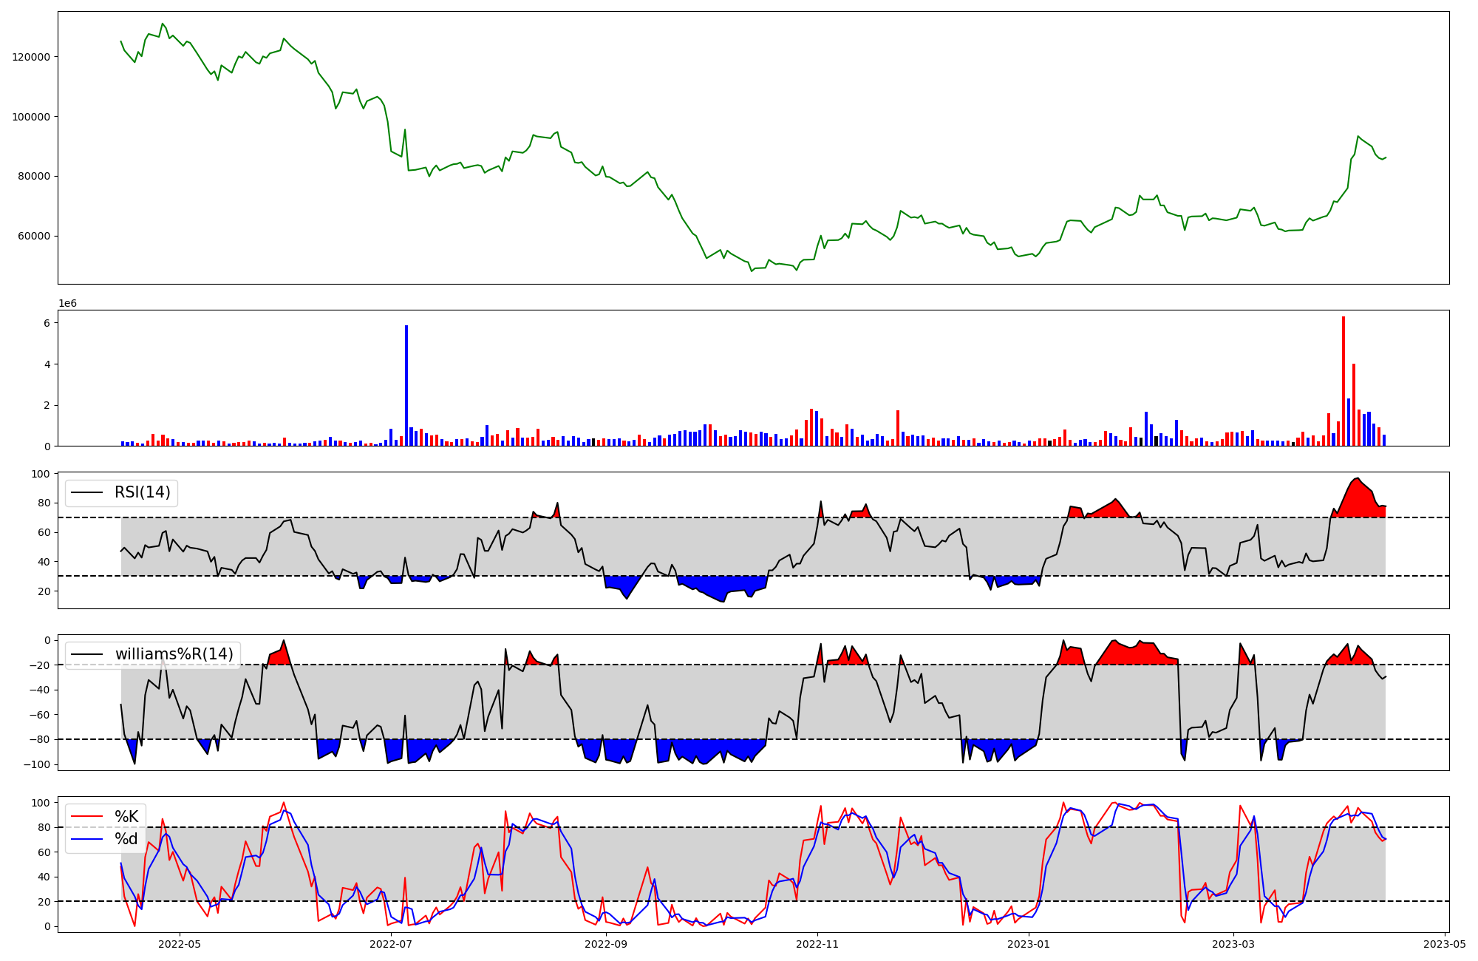The width and height of the screenshot is (1478, 961).
Task: Click the blue %d legend entry
Action: pos(126,839)
